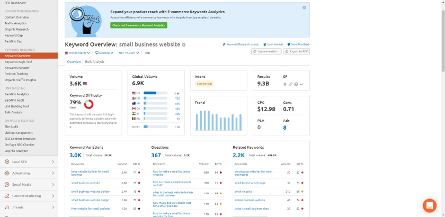Click the US flag beside Volume 3.6K
445x217 pixels.
click(85, 84)
